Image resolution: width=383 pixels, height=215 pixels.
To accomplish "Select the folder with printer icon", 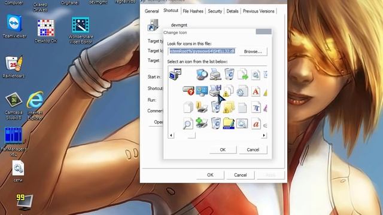I will (202, 107).
